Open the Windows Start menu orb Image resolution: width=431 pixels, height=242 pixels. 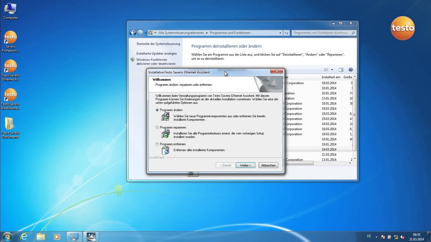tap(7, 236)
